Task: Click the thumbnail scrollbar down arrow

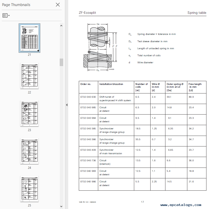Action: click(x=61, y=206)
